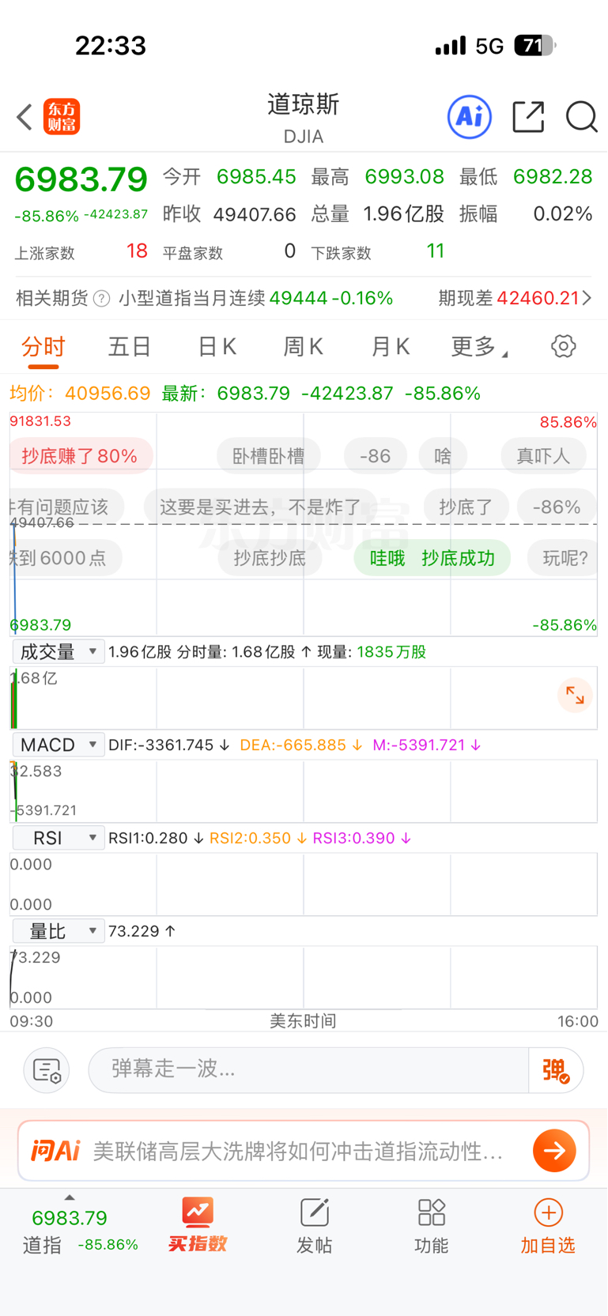Tap the 今开 6985.45 value
This screenshot has height=1316, width=608.
(256, 176)
